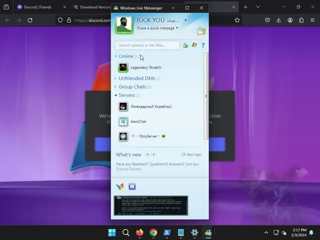This screenshot has height=240, width=320.
Task: Click the Save to Pocket icon
Action: coord(267,20)
